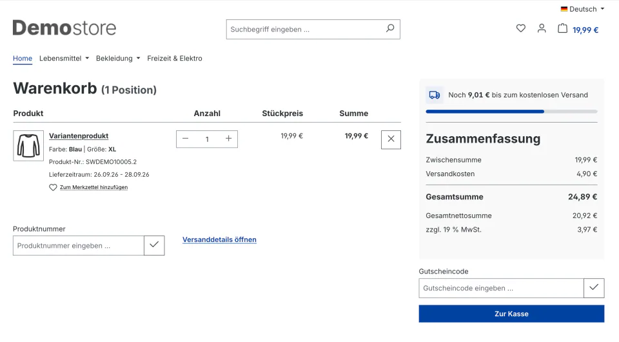This screenshot has width=619, height=342.
Task: Click Zum Merkzettel hinzufügen link
Action: click(x=93, y=187)
